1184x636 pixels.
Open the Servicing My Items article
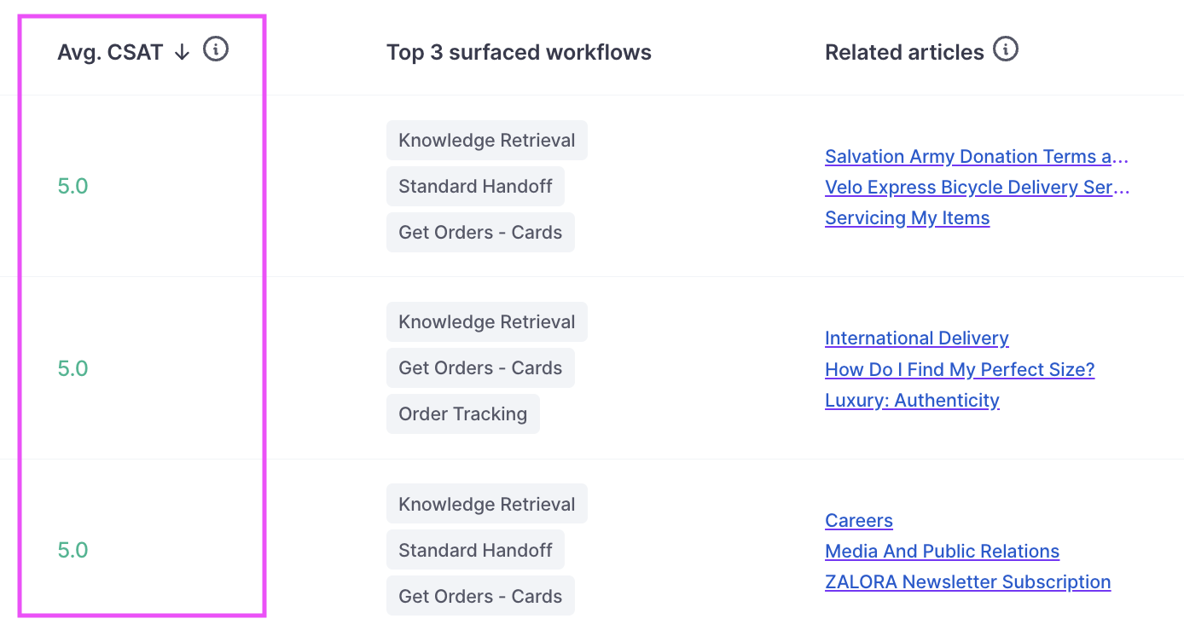pos(908,218)
